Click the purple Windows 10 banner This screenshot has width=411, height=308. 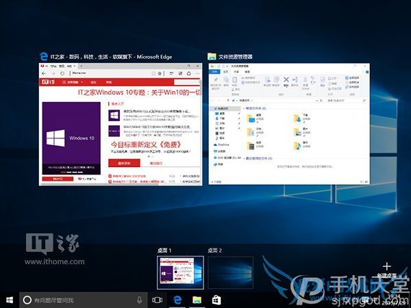pyautogui.click(x=71, y=138)
